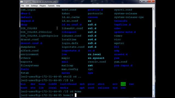Click the text fstab
This screenshot has height=98, width=175.
25,73
